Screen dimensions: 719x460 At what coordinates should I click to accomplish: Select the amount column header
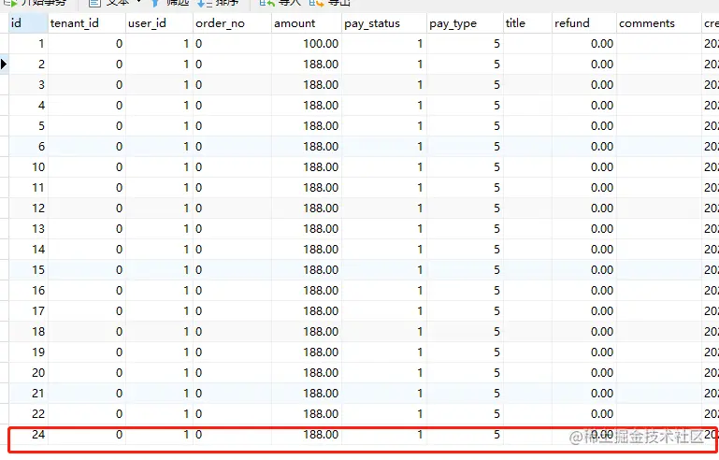coord(307,23)
